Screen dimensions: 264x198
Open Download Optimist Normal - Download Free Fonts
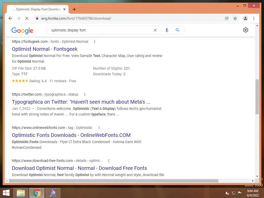(x=79, y=168)
